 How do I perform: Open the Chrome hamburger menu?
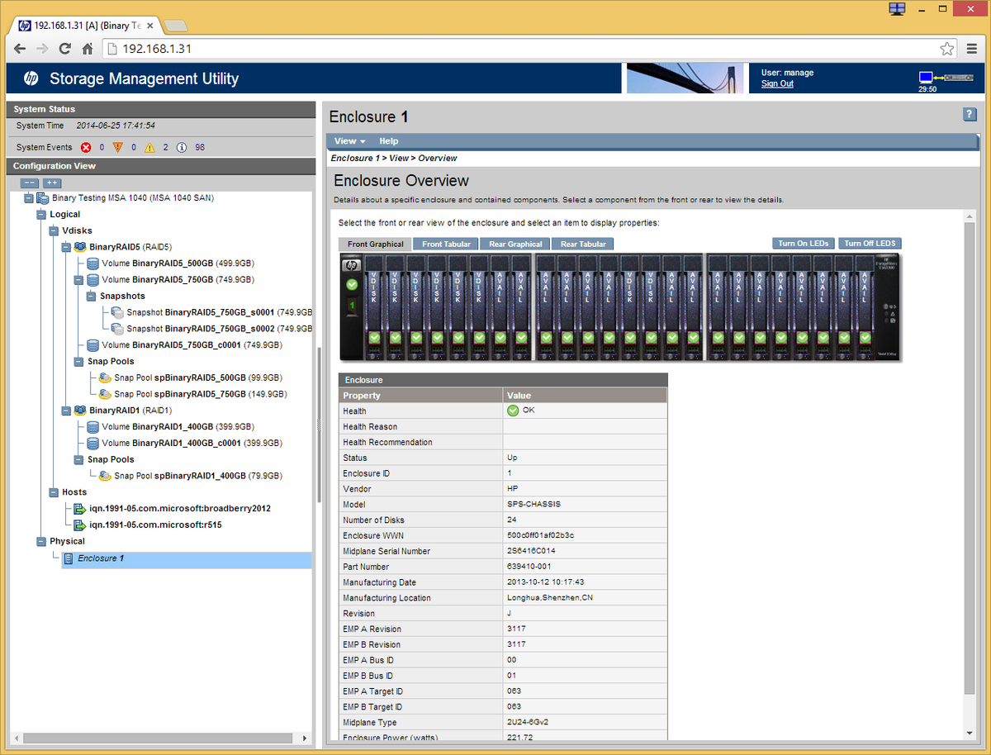tap(971, 49)
